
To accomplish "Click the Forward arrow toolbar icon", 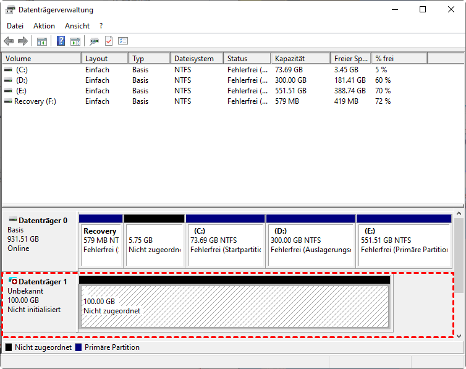I will [x=23, y=41].
